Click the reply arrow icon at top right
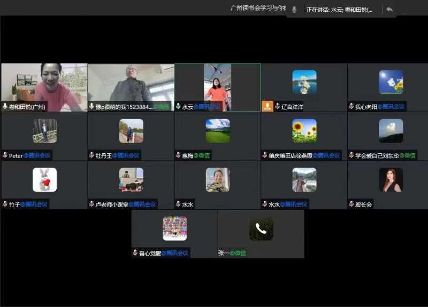Viewport: 428px width, 307px height. point(389,10)
